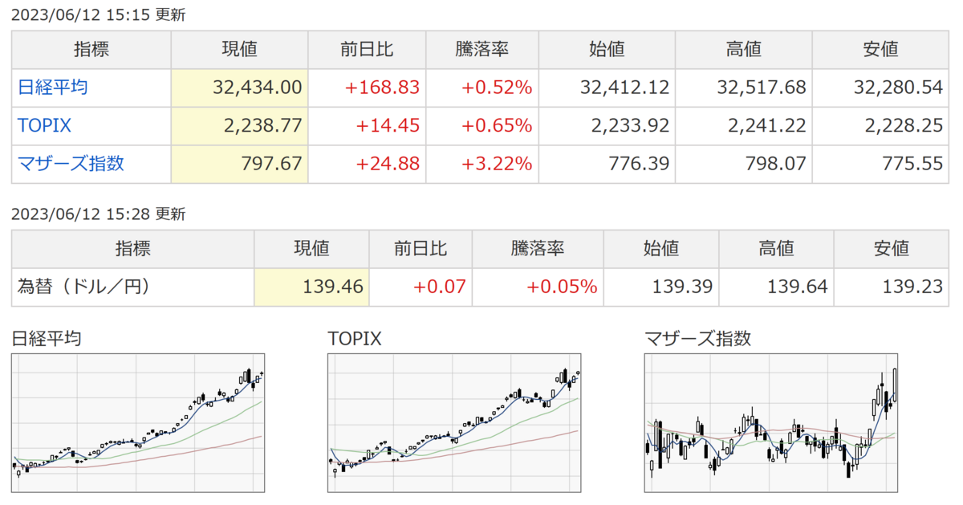Viewport: 963px width, 505px height.
Task: Click the TOPIX candlestick chart
Action: point(455,422)
